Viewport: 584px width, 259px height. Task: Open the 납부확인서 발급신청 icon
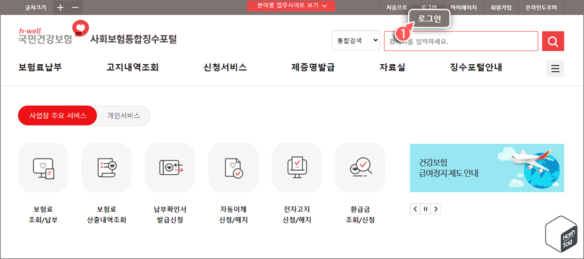click(170, 168)
